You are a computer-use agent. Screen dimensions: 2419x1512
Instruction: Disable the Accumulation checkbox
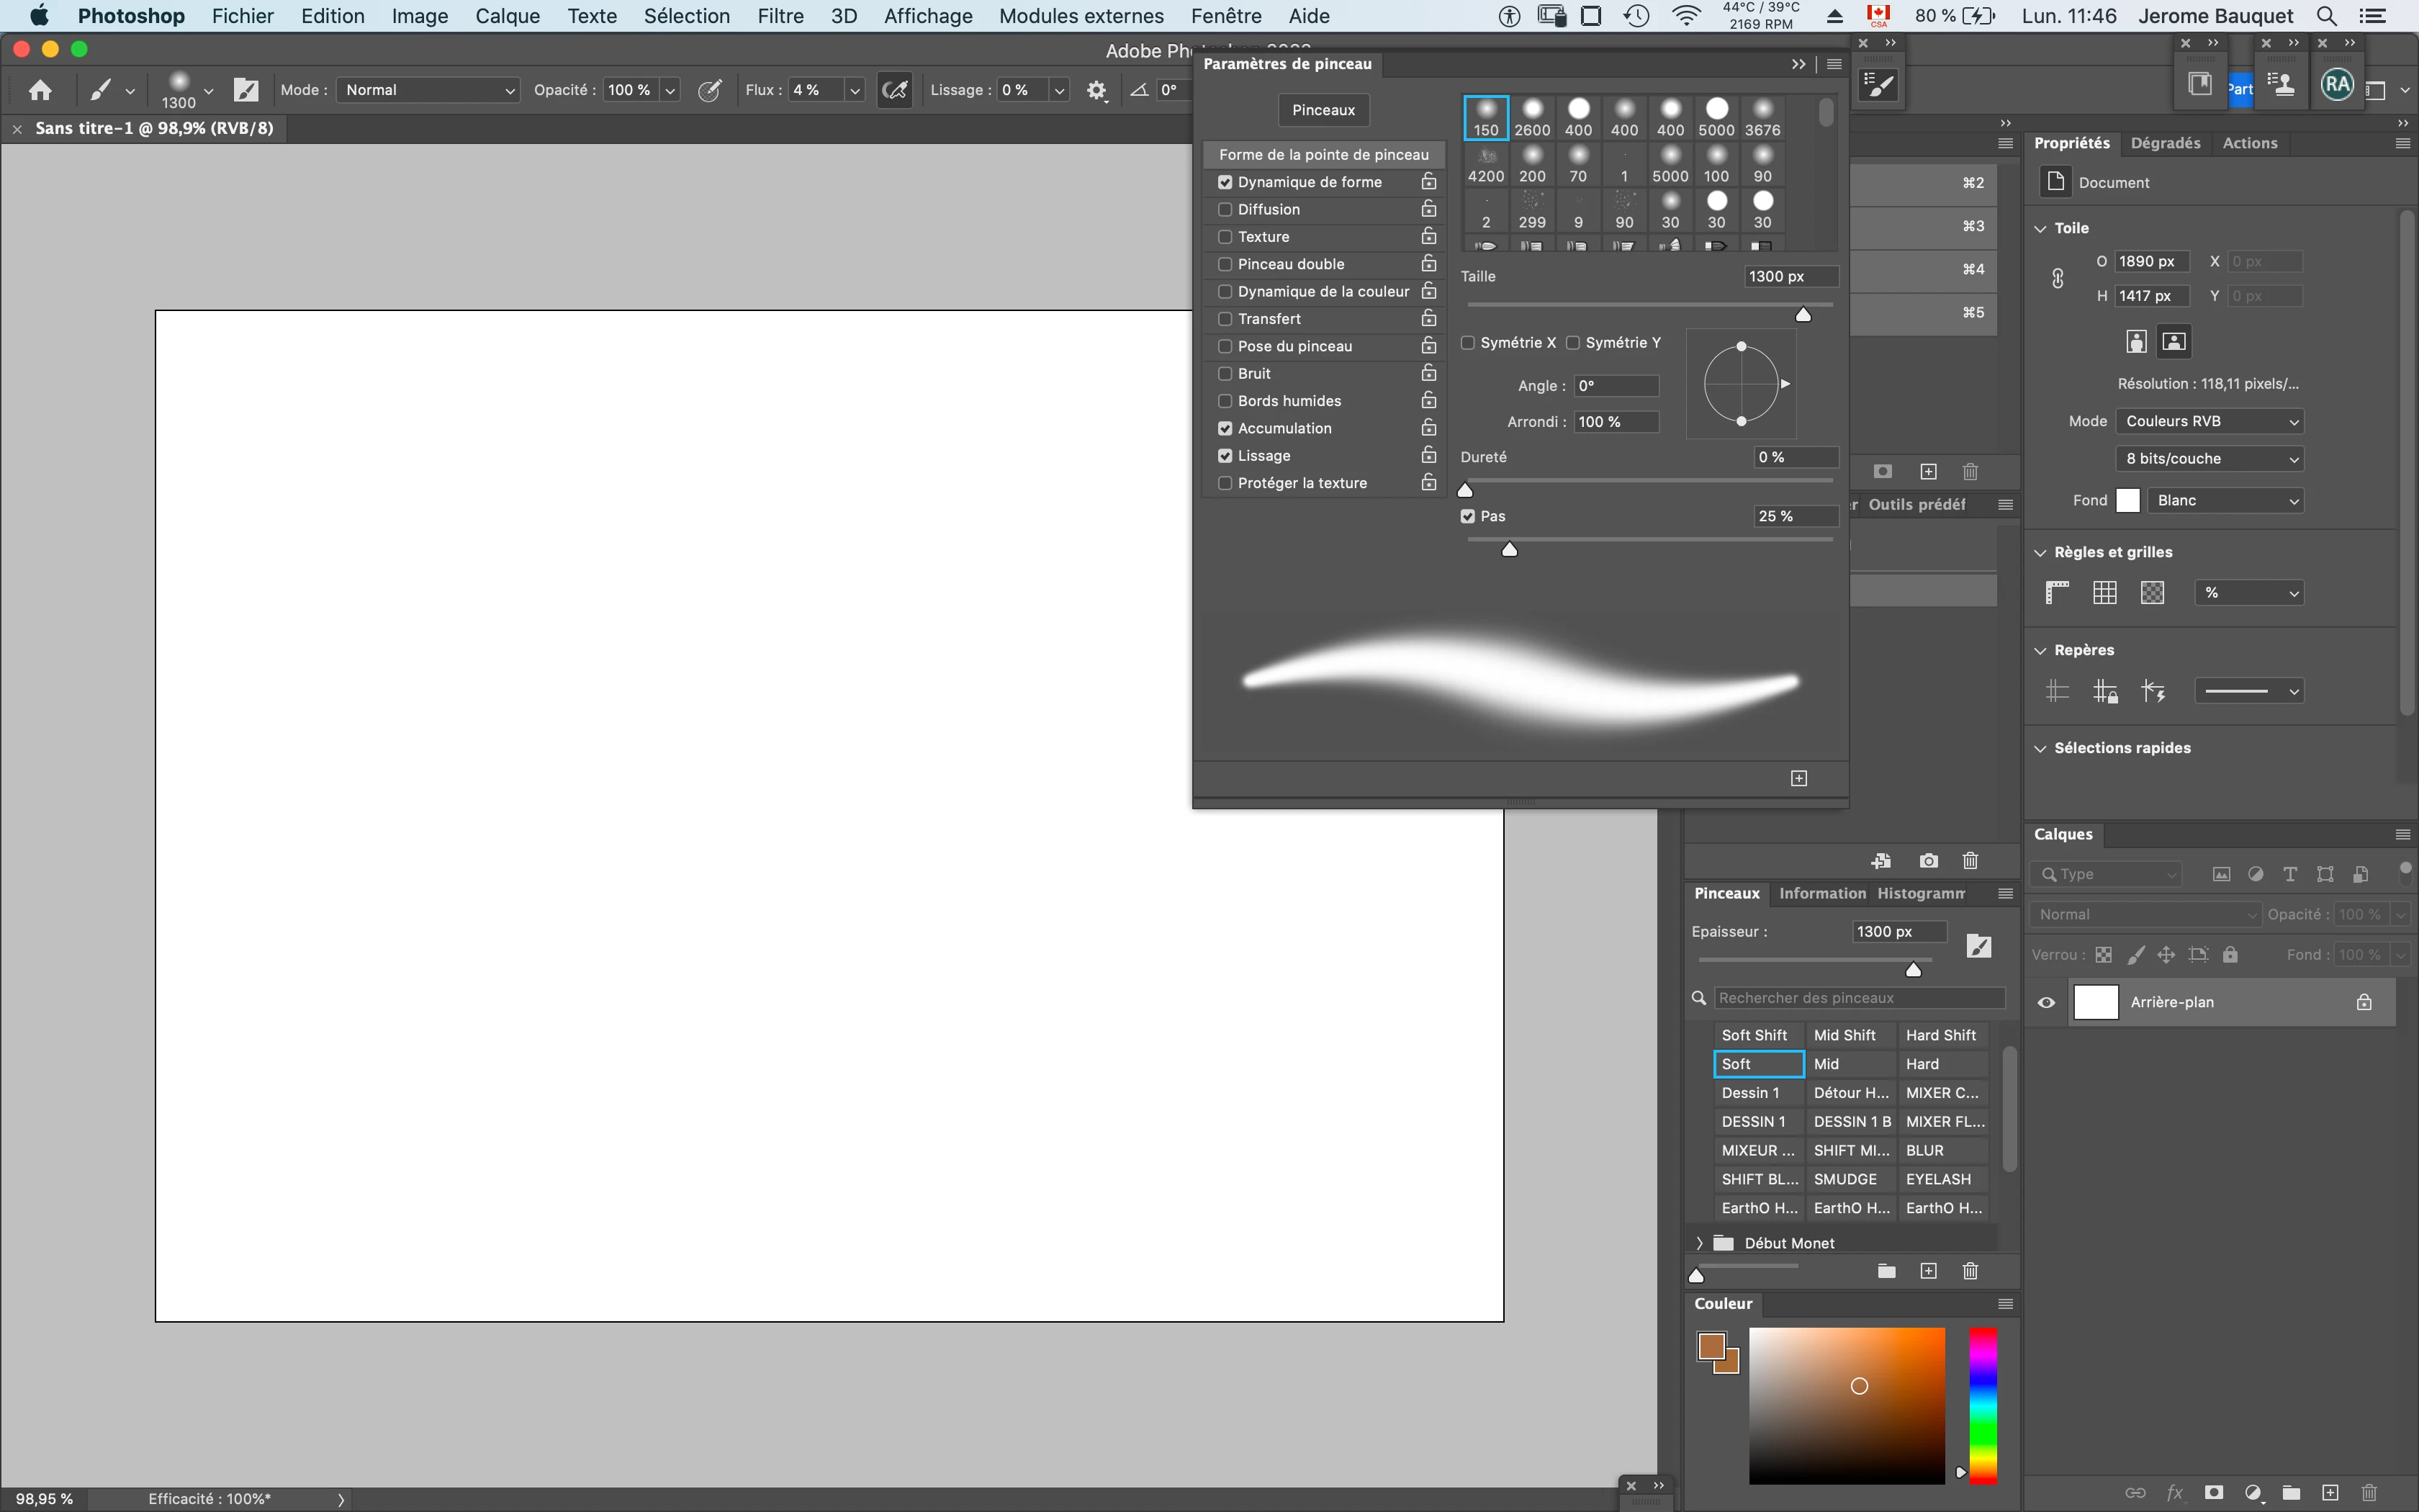point(1225,428)
